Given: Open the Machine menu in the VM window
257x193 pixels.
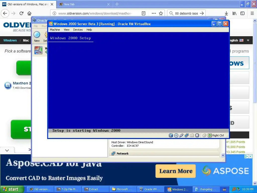Looking at the screenshot, I should [x=55, y=30].
